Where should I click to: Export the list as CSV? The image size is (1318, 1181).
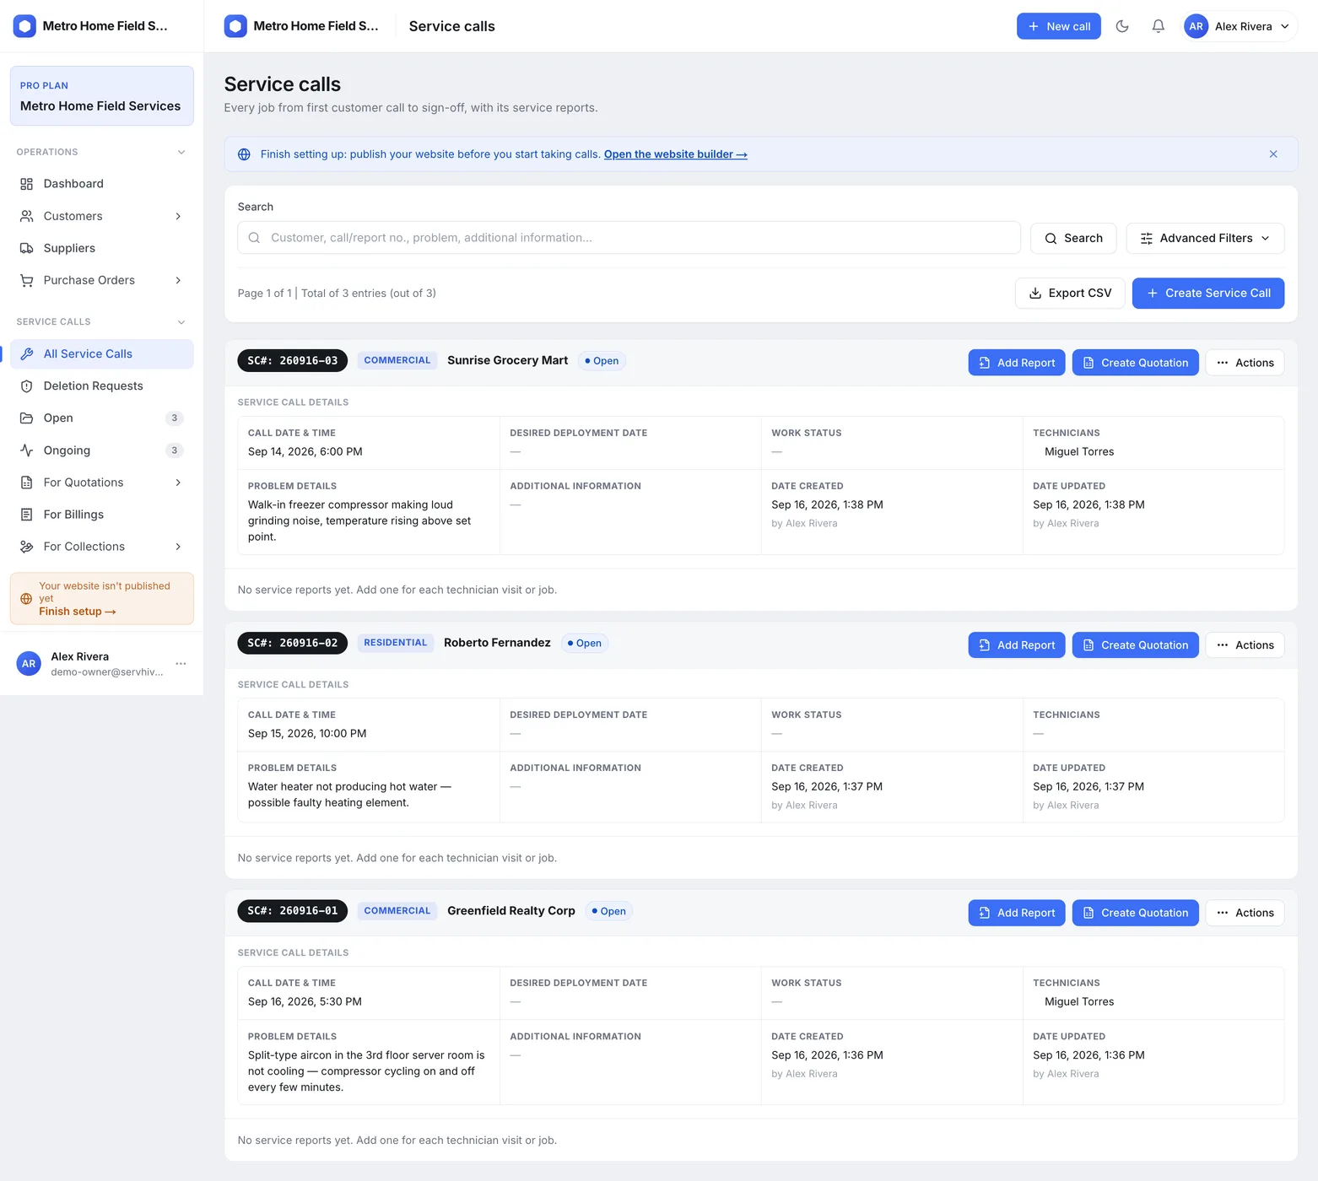(1070, 293)
